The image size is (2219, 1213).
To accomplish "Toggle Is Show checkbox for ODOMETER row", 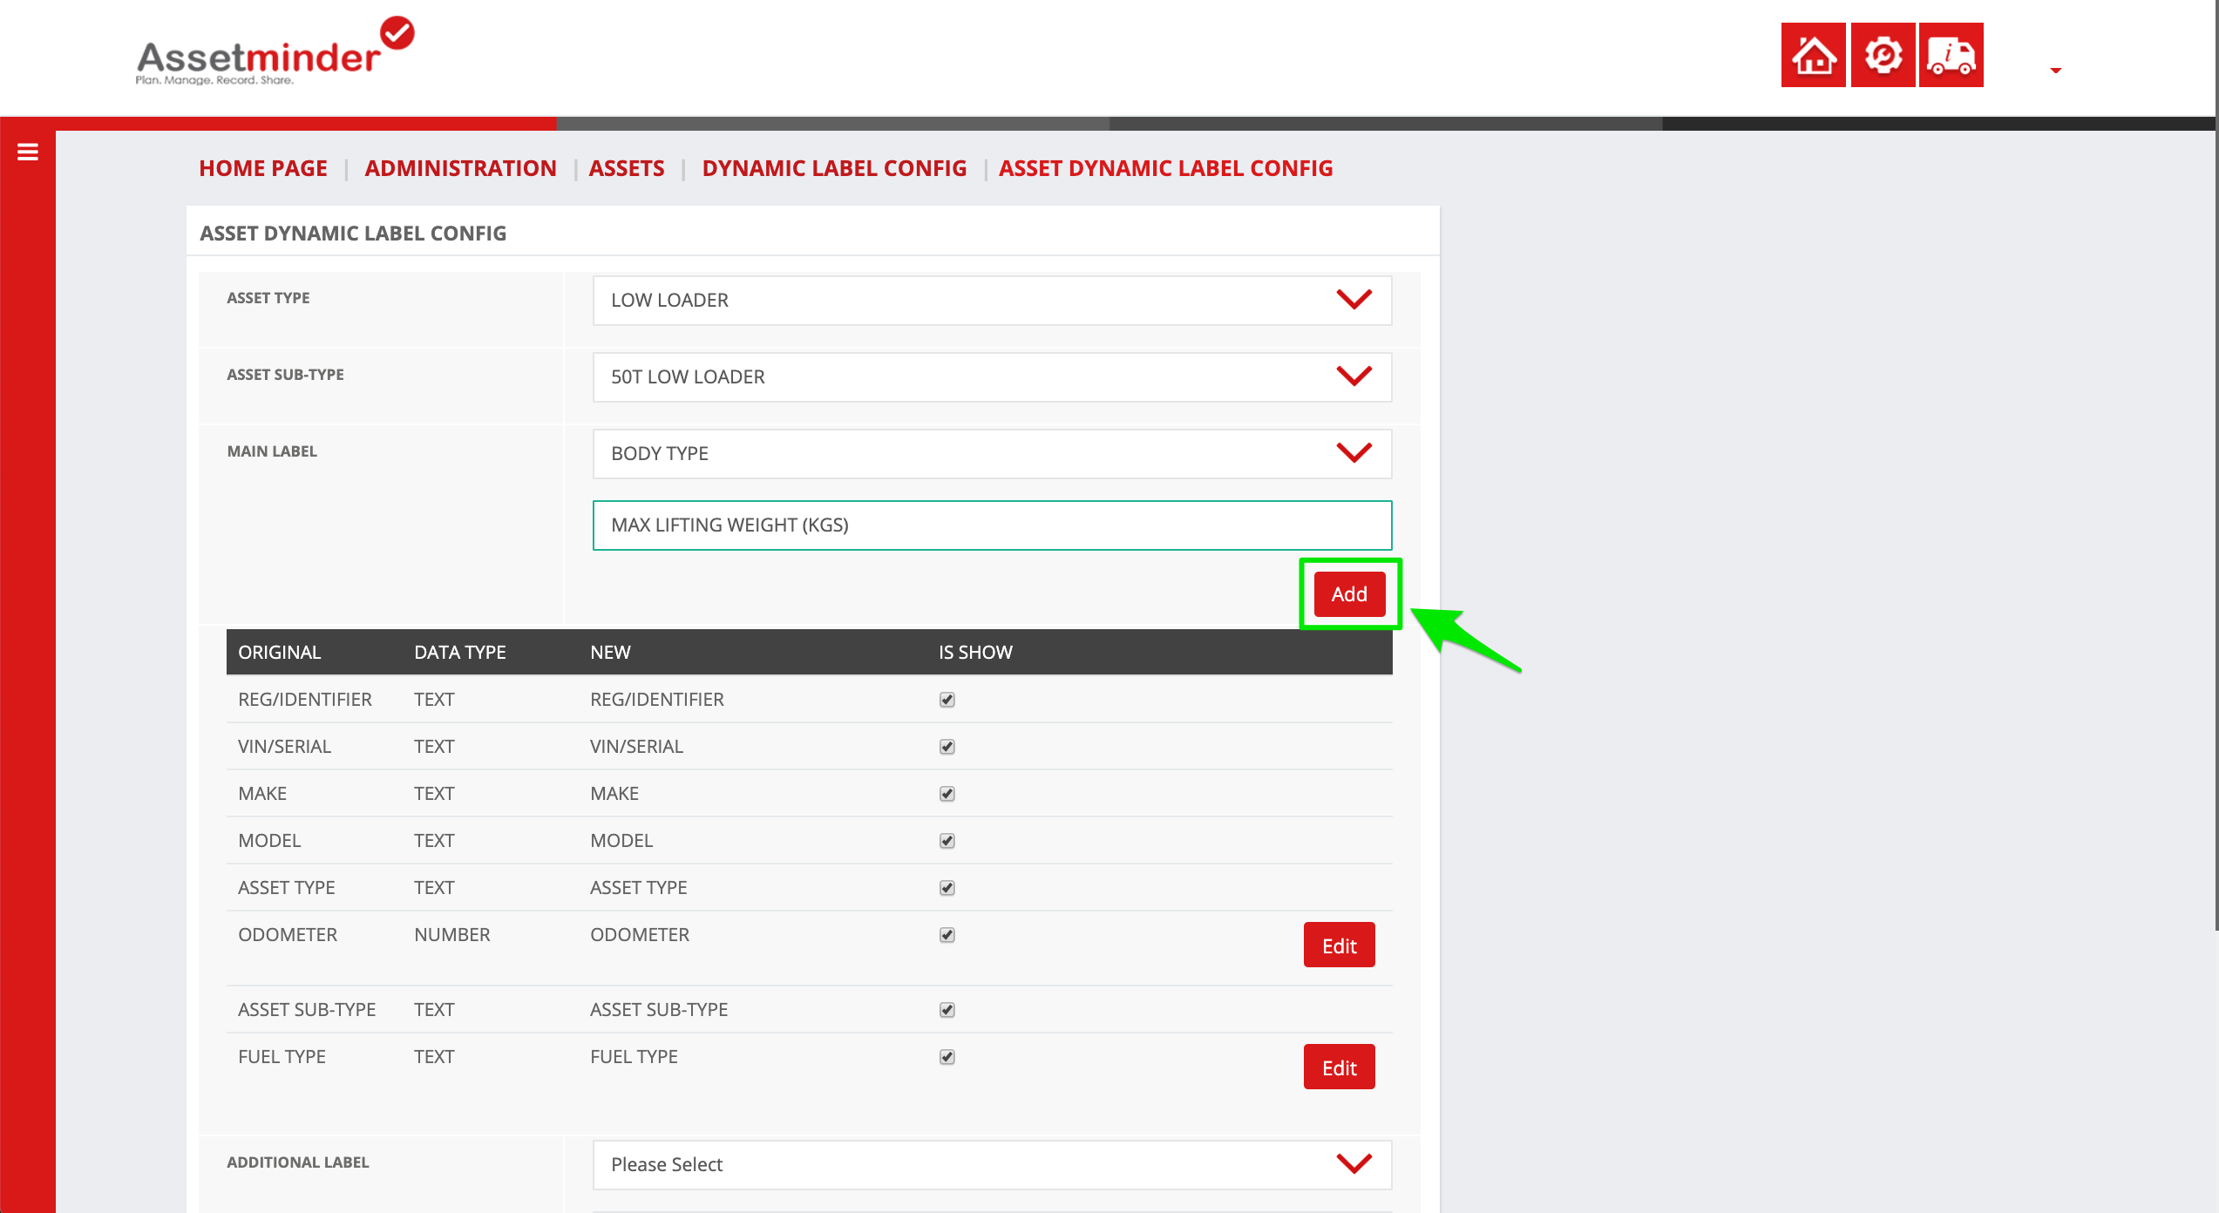I will tap(947, 935).
